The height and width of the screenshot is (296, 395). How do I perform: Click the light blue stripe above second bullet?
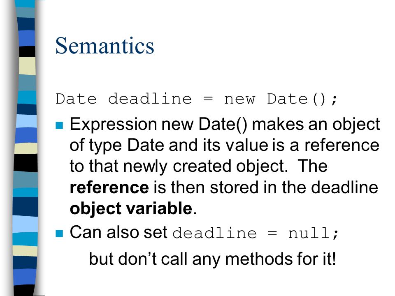25,224
